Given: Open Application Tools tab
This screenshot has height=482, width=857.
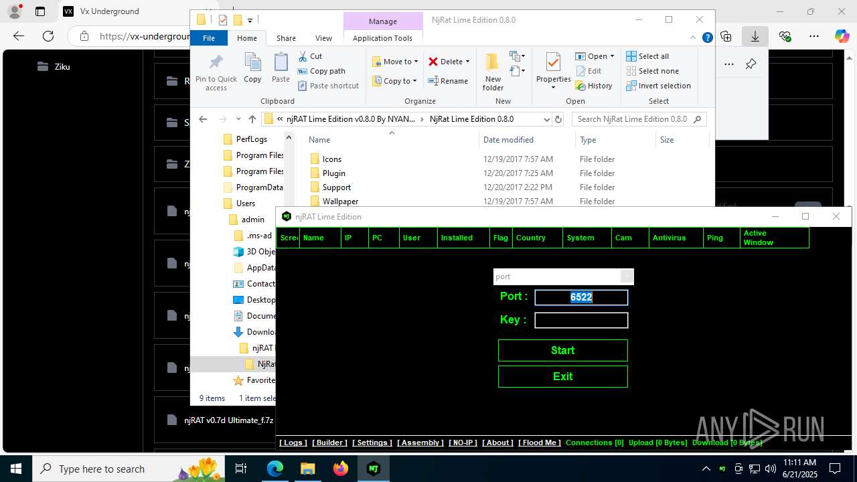Looking at the screenshot, I should [x=382, y=38].
